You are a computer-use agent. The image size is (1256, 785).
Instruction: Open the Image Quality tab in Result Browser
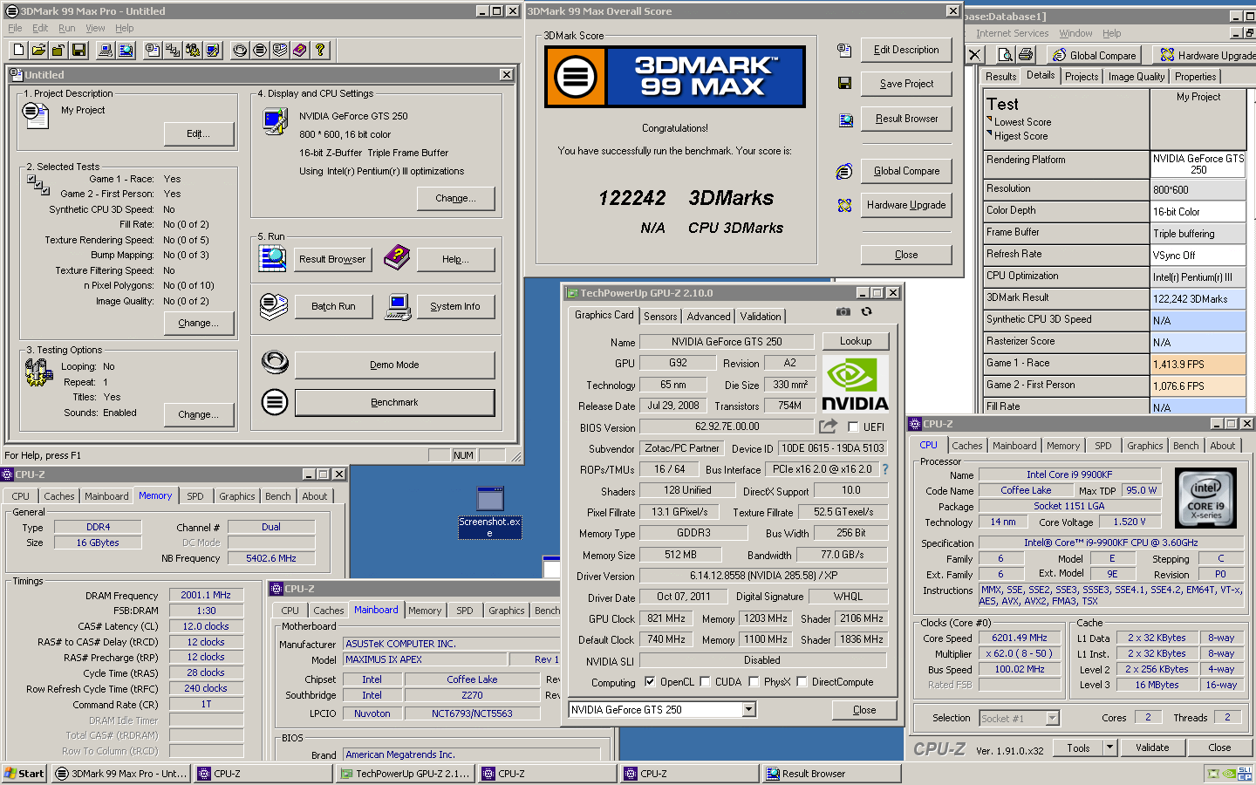point(1137,77)
